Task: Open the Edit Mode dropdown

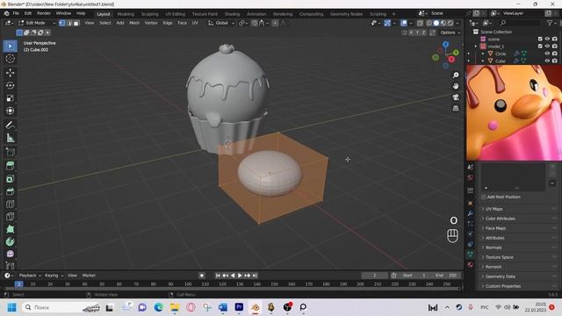Action: click(x=37, y=23)
